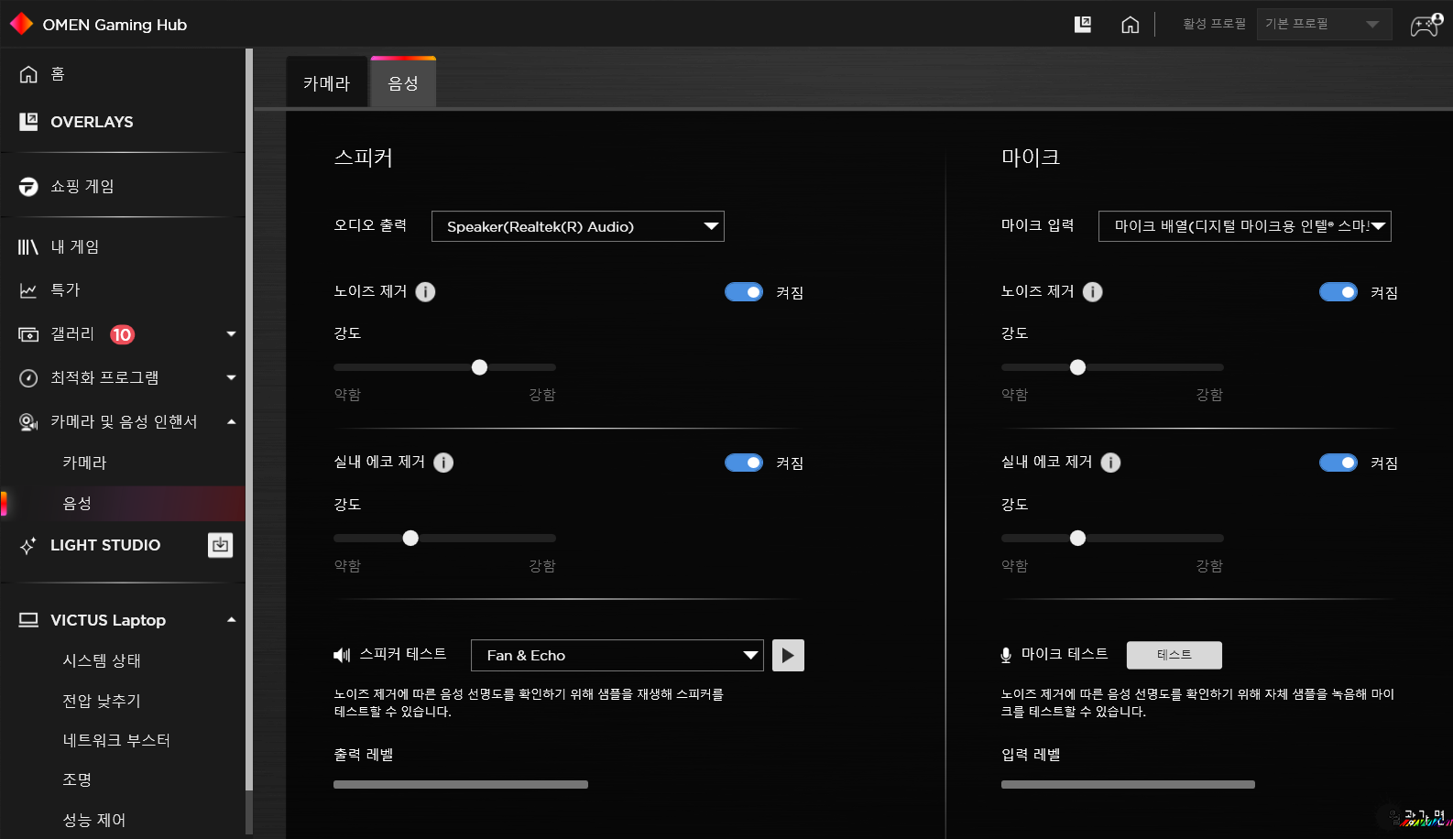Show info for speaker 노이즈 제거
Screen dimensions: 1453x839
(425, 292)
